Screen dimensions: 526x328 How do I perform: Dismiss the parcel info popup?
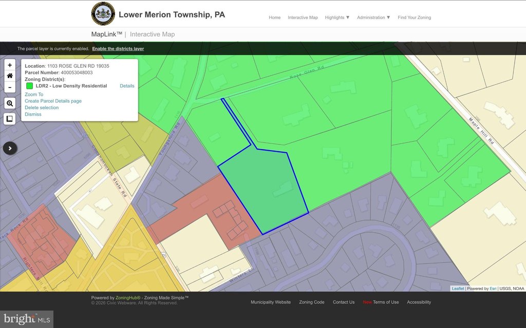33,114
